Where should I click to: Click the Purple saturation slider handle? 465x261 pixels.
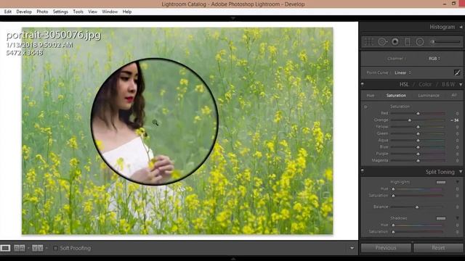(418, 154)
